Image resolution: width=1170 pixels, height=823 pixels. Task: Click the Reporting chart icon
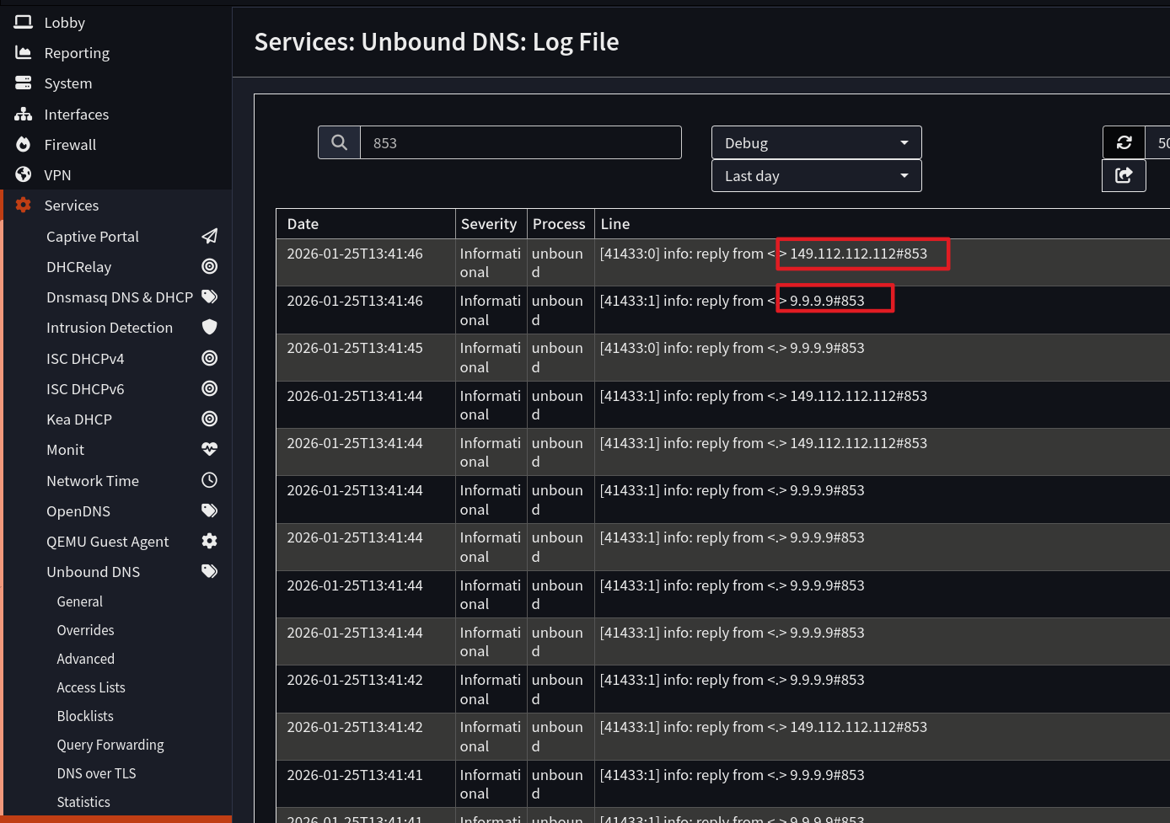(23, 52)
